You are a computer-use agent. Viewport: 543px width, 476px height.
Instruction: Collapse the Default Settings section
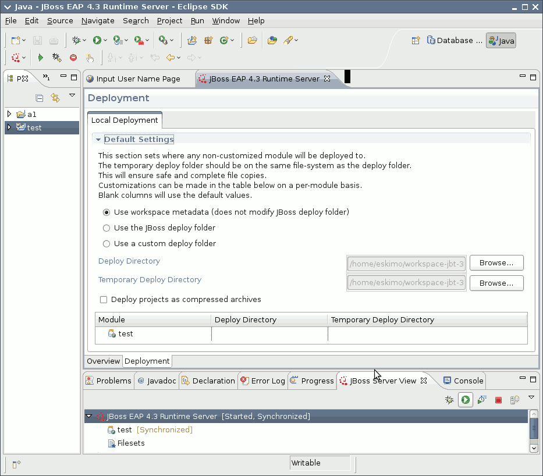[98, 140]
